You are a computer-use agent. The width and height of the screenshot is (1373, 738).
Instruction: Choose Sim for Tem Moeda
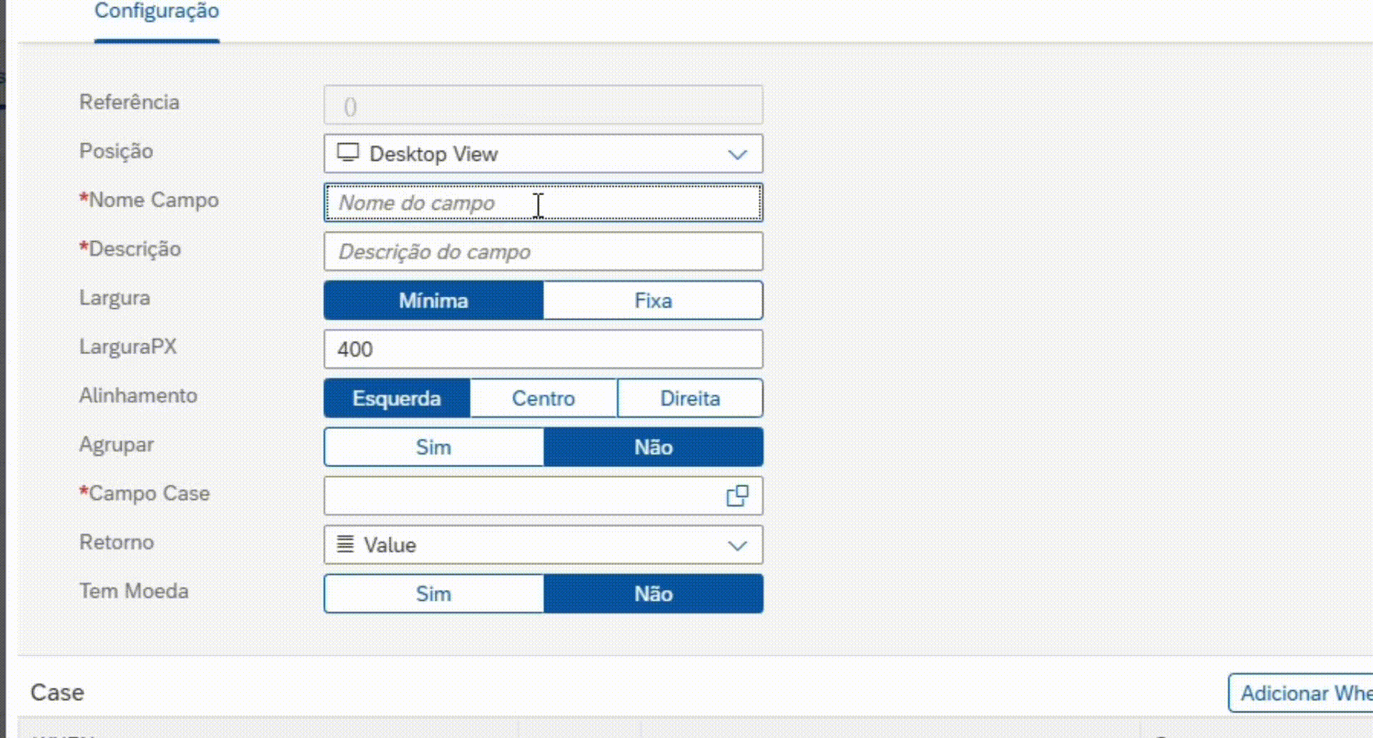click(x=433, y=594)
